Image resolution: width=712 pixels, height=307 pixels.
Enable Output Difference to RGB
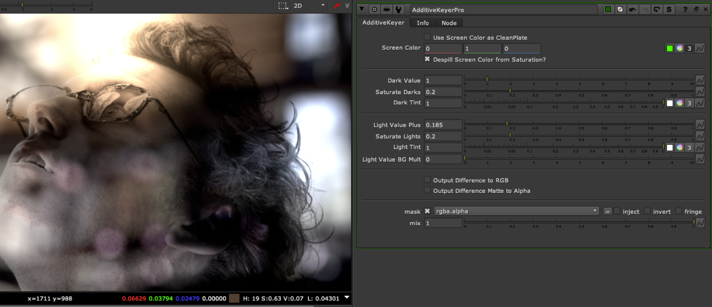click(427, 180)
